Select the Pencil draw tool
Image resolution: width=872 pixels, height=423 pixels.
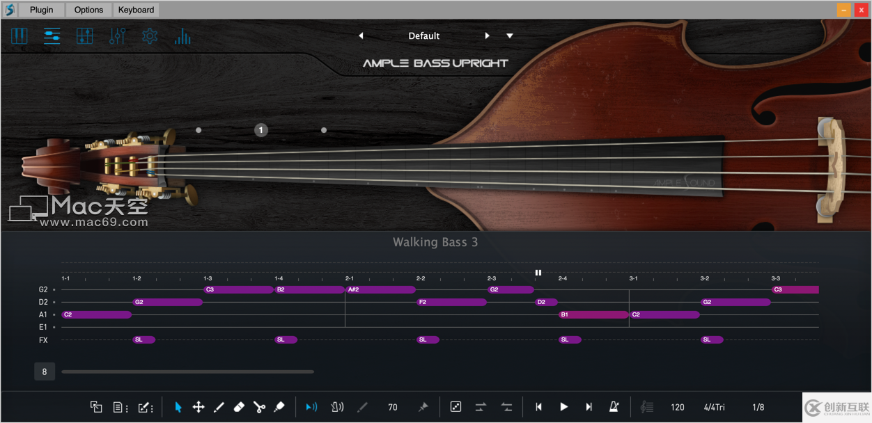(219, 407)
